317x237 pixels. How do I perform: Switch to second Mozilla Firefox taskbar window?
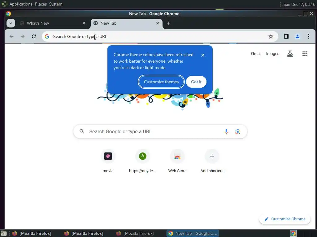pyautogui.click(x=84, y=233)
